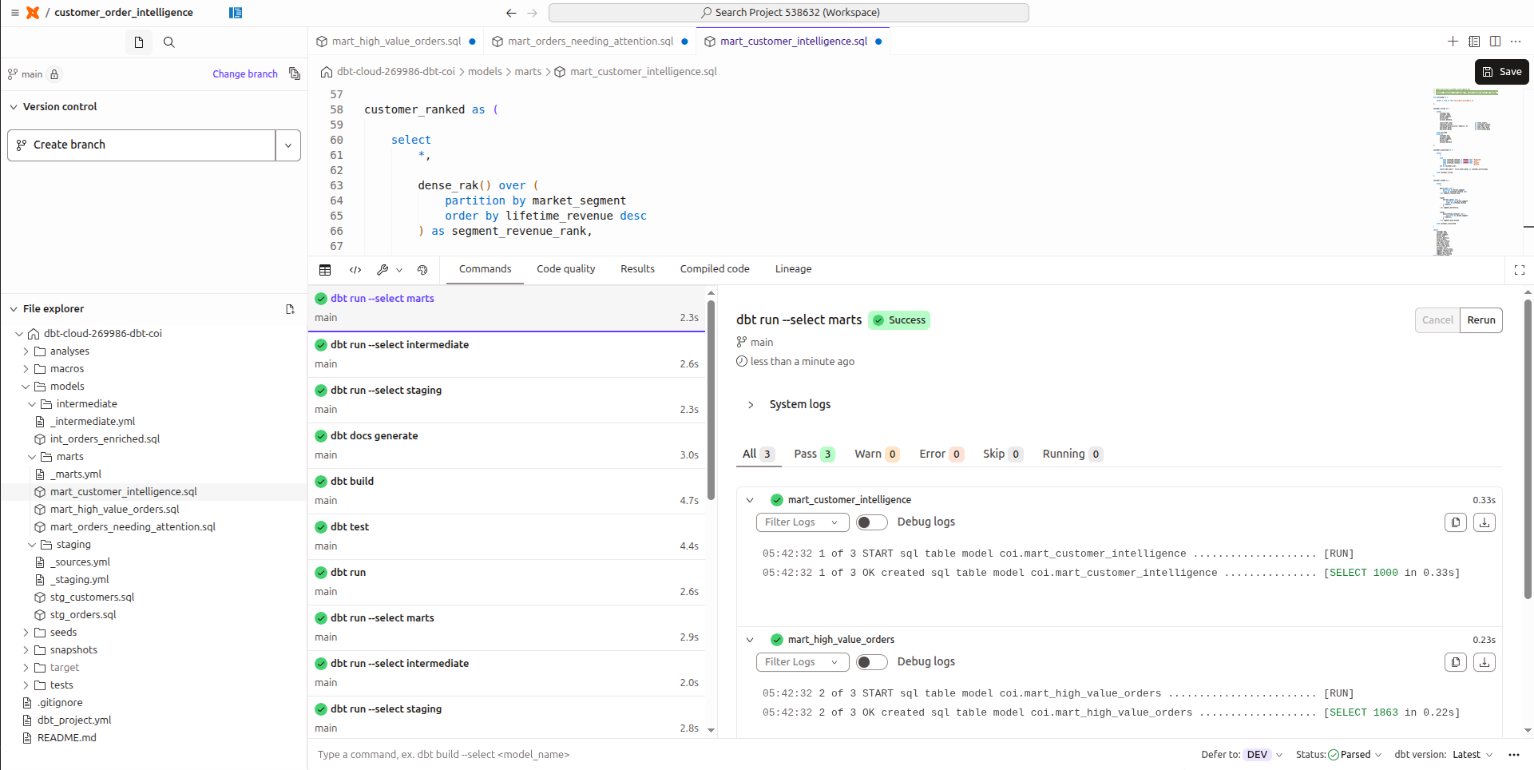This screenshot has width=1534, height=770.
Task: Click the command history list scrollbar
Action: click(x=711, y=399)
